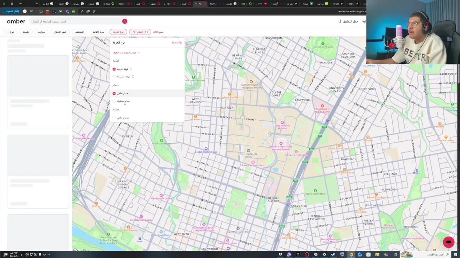Viewport: 460px width, 258px height.
Task: Select Mike A. Myers Stadium marker
Action: [x=296, y=152]
